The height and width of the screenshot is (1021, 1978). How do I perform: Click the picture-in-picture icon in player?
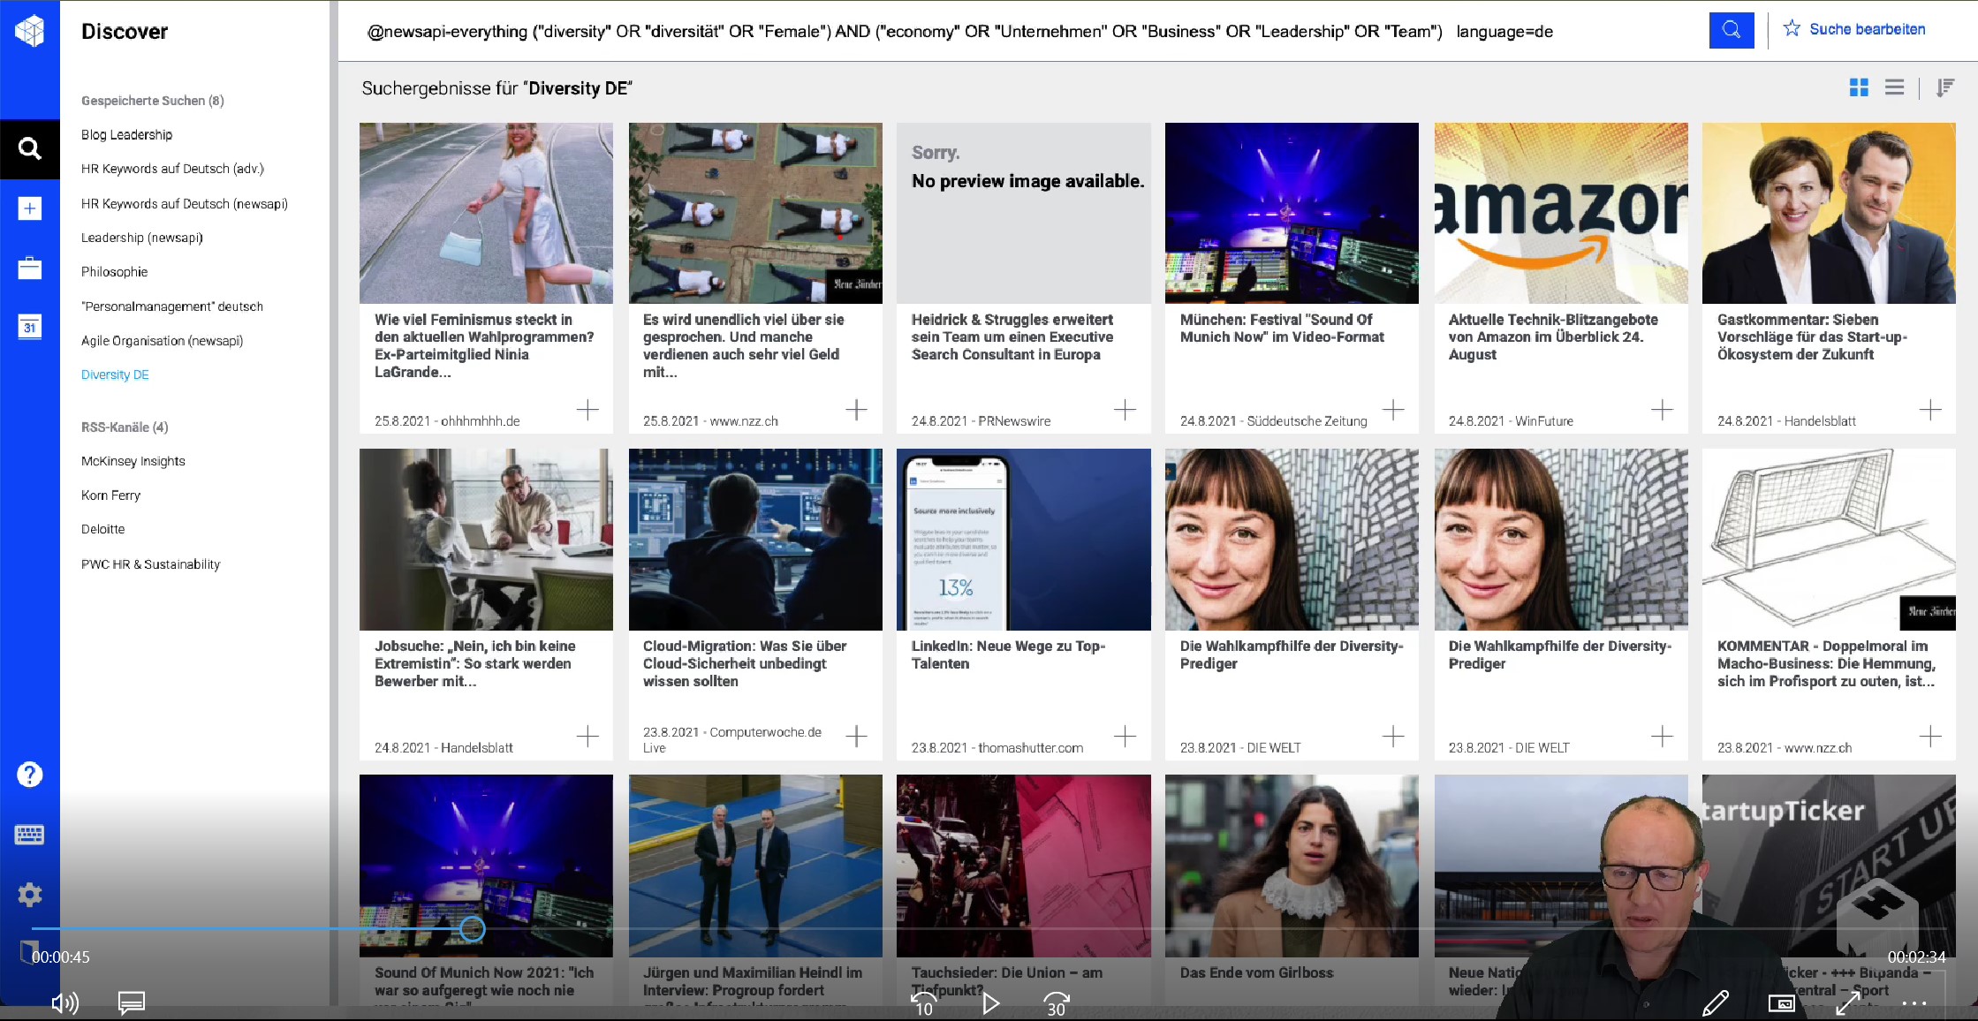(1781, 1003)
